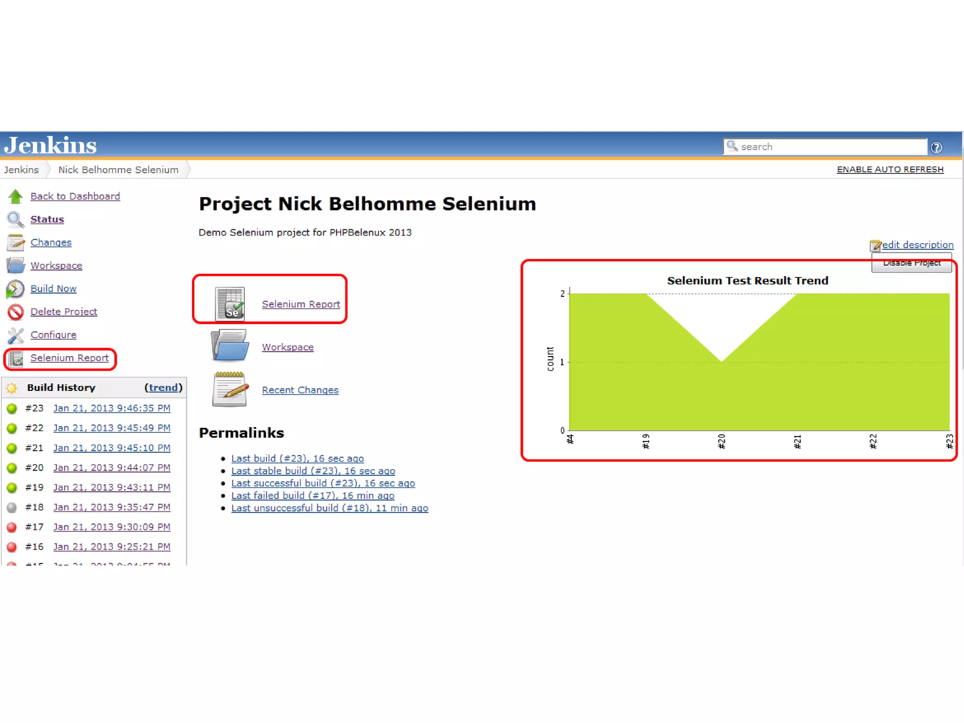964x723 pixels.
Task: Click the Build Now clock icon
Action: click(16, 289)
